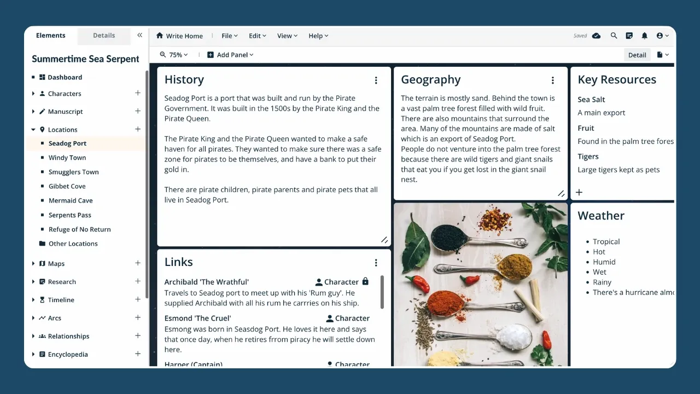Switch to the Details tab

coord(104,36)
